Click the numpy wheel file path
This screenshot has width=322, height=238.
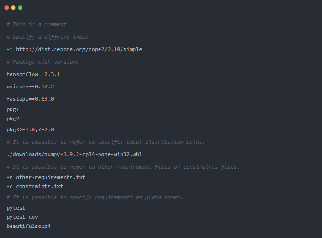coord(74,154)
